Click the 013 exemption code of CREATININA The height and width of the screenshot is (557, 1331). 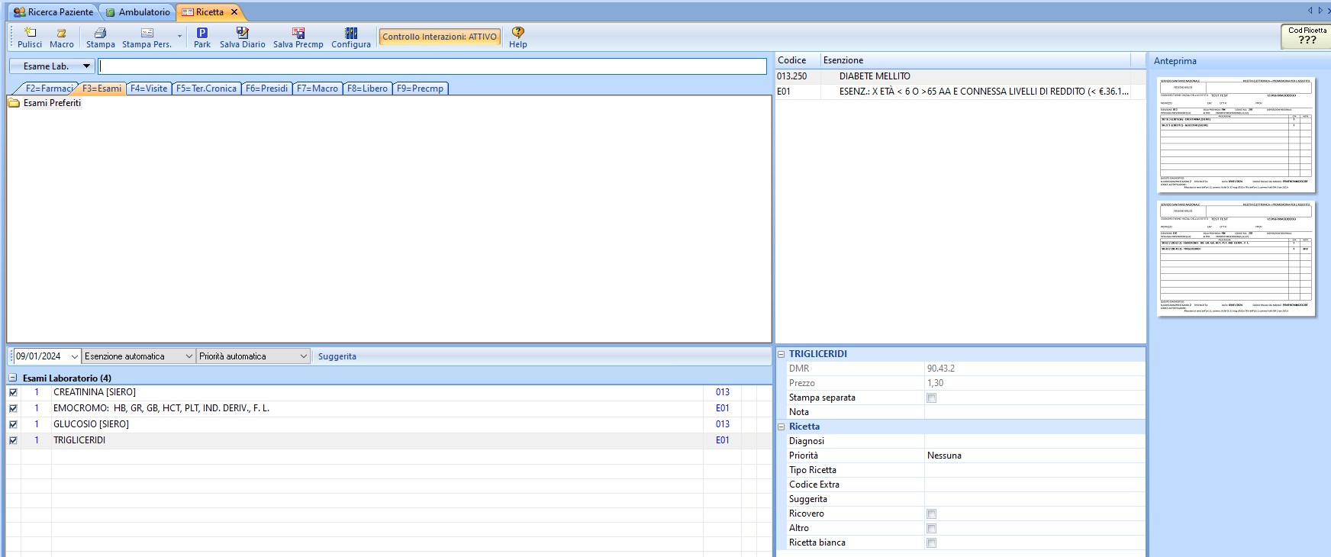click(x=722, y=392)
